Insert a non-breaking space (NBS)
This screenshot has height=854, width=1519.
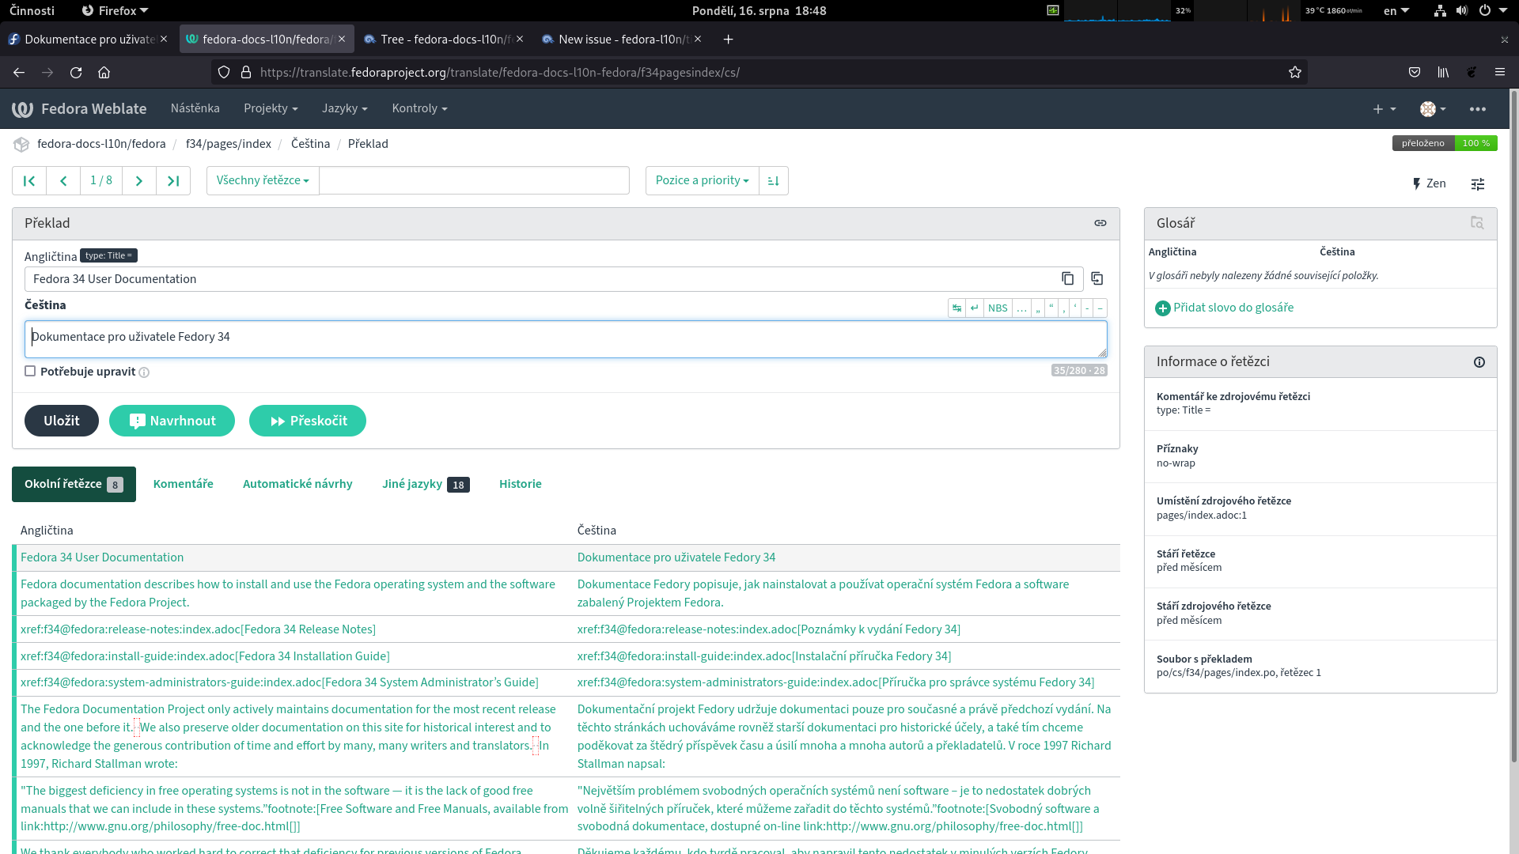point(998,308)
